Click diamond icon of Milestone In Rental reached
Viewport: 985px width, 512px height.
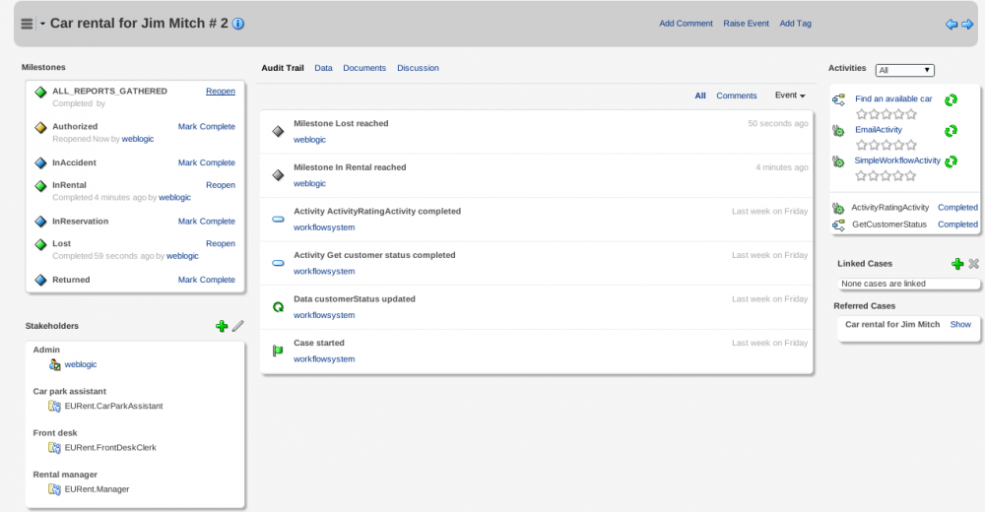[x=279, y=175]
